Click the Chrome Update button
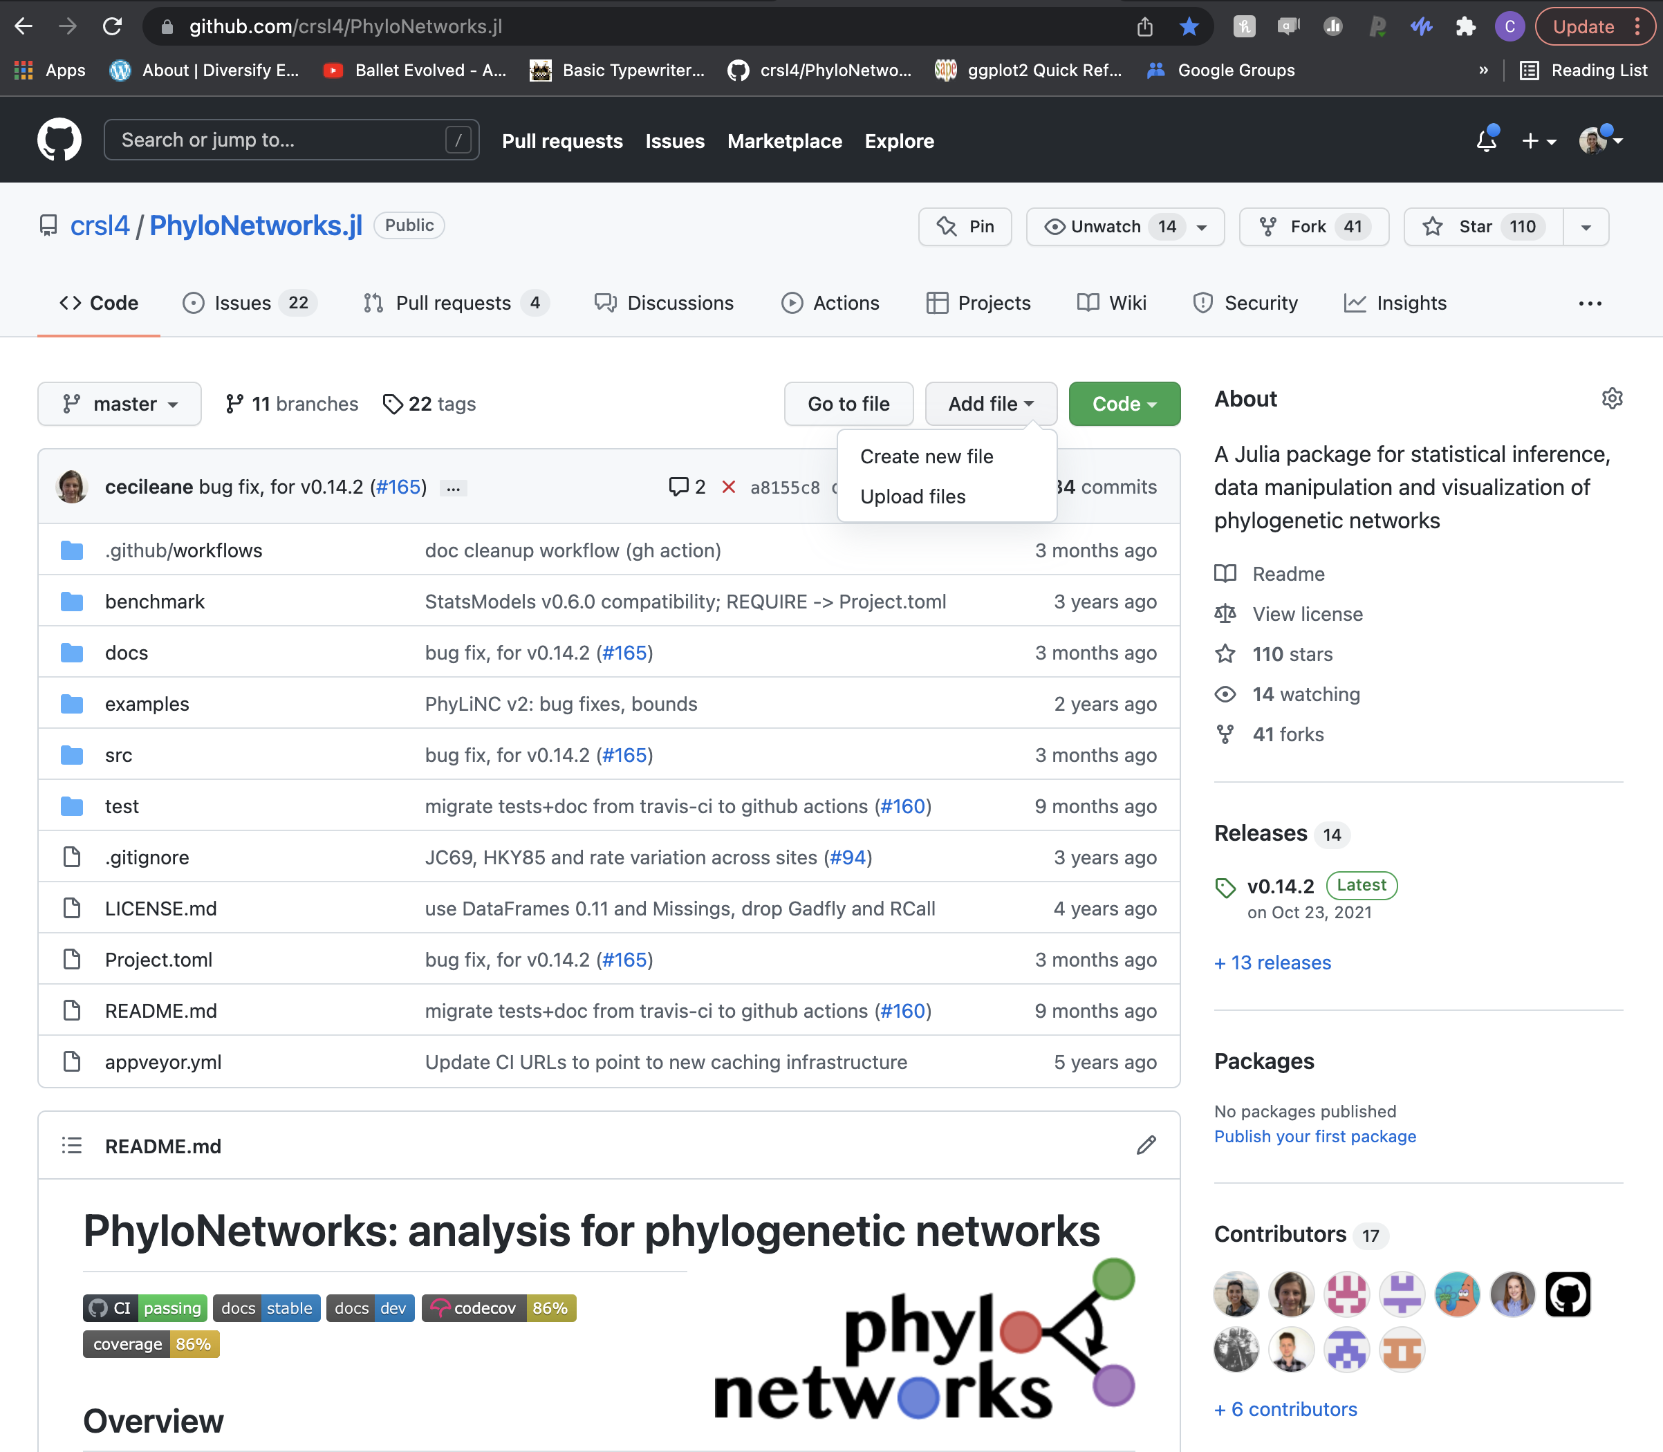 [x=1595, y=27]
